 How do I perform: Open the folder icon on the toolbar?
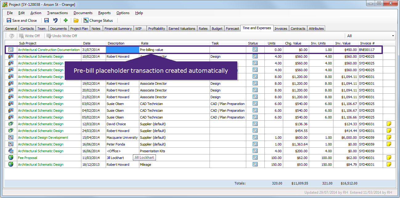(x=76, y=20)
